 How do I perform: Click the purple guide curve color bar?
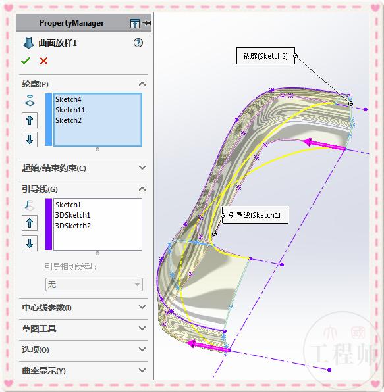(x=49, y=224)
